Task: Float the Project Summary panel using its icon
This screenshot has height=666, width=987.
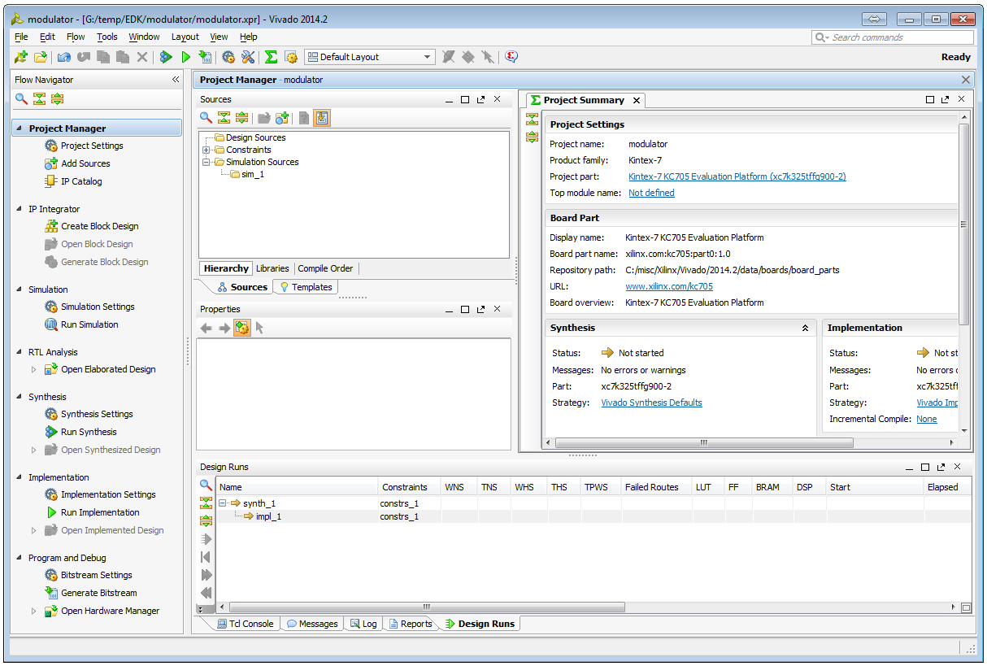Action: coord(945,100)
